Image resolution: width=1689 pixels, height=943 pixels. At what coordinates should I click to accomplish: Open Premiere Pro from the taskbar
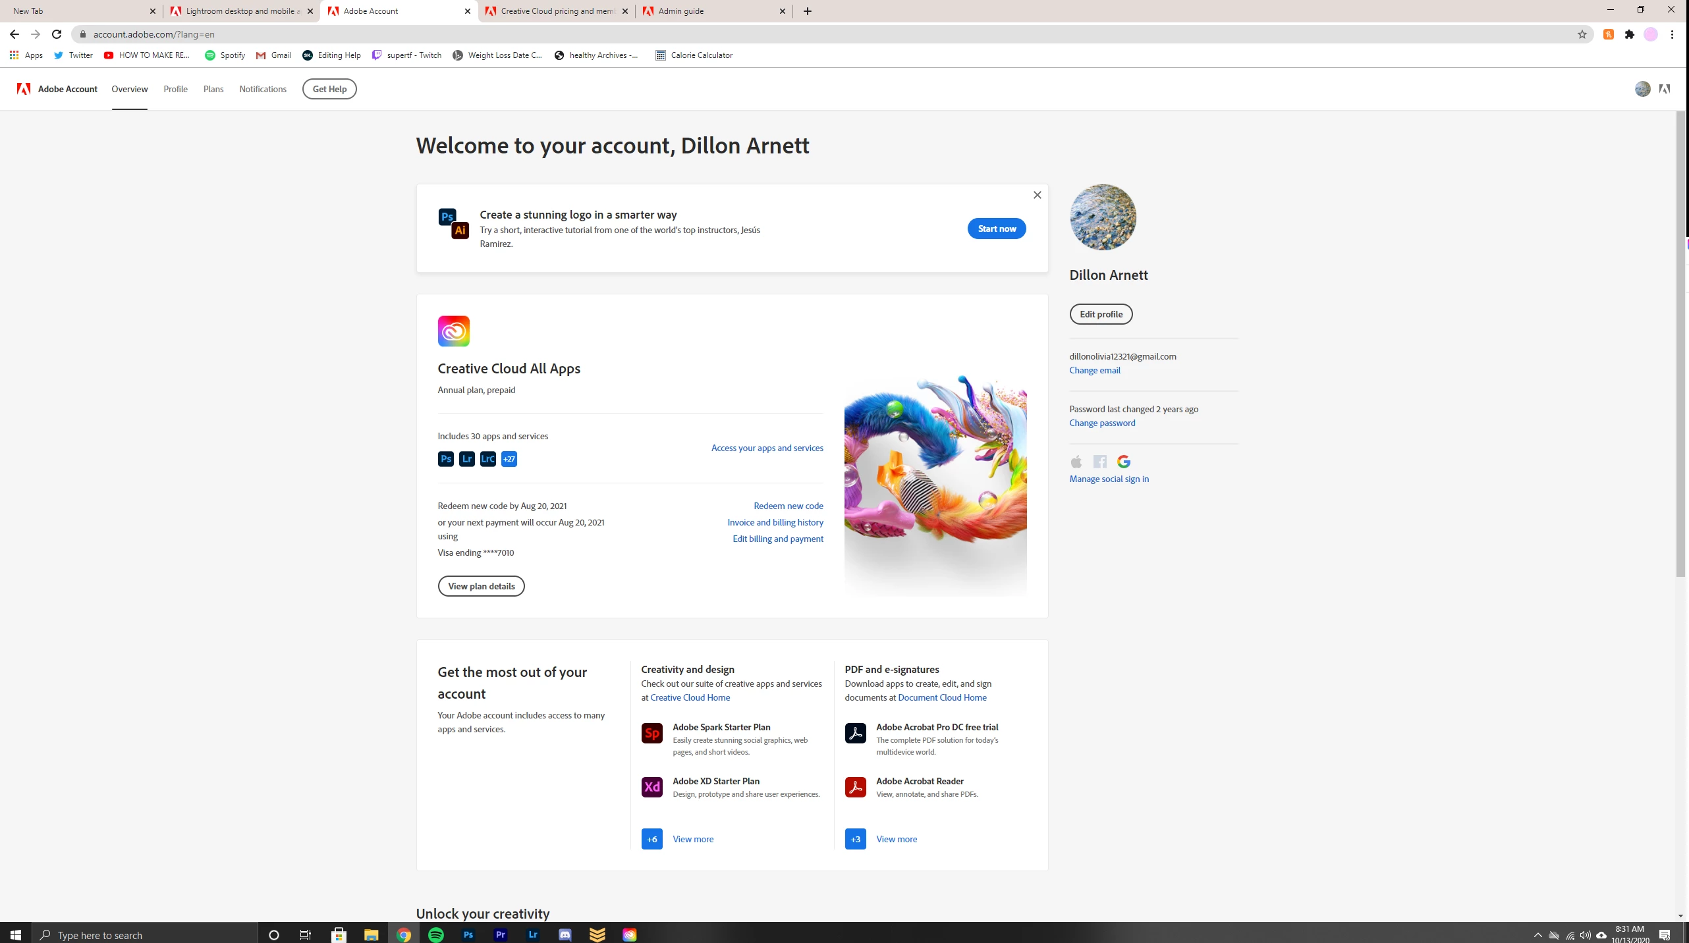pyautogui.click(x=500, y=934)
